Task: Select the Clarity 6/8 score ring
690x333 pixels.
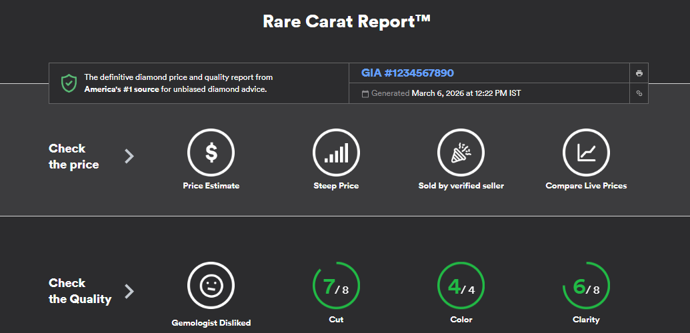Action: pos(586,286)
